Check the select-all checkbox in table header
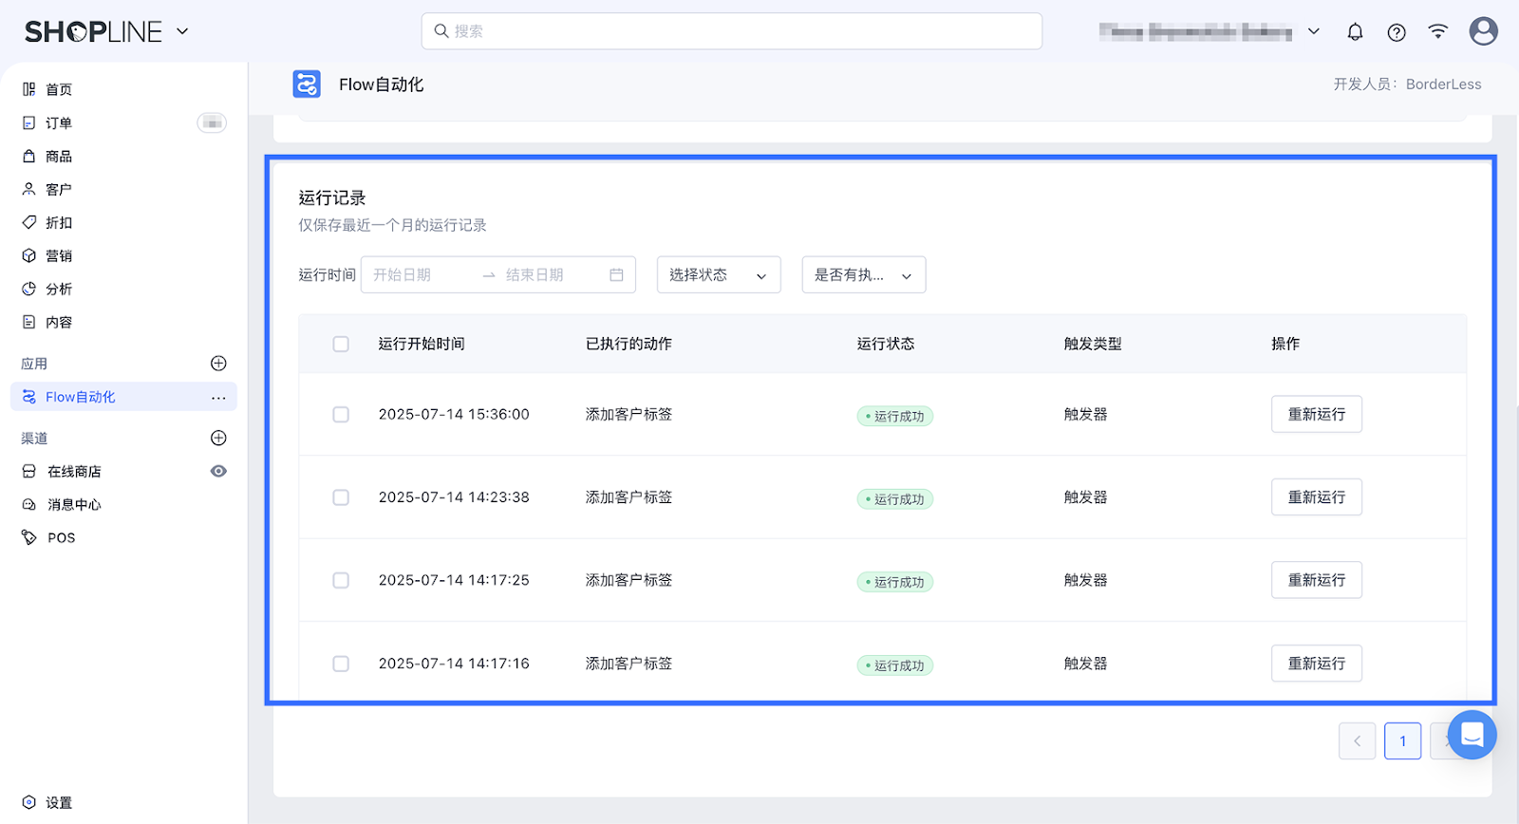 [x=341, y=345]
